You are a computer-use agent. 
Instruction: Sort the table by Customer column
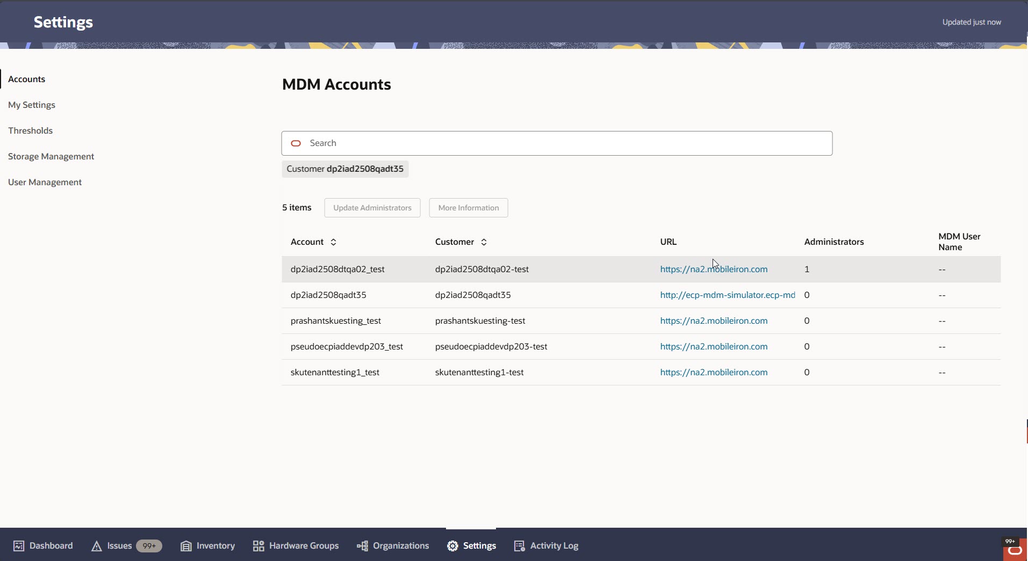[483, 242]
